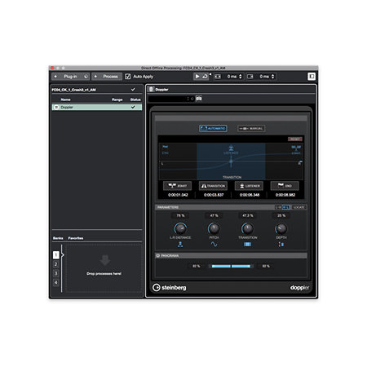This screenshot has width=367, height=367.
Task: Click the Doppler row status checkmark
Action: click(x=133, y=107)
